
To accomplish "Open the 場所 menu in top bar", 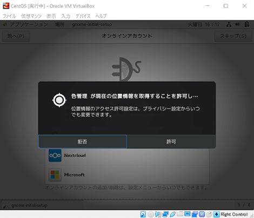I will coord(59,24).
